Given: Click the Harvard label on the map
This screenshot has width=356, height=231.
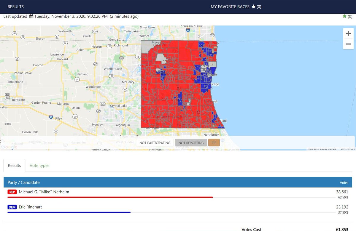Looking at the screenshot, I should (62, 59).
